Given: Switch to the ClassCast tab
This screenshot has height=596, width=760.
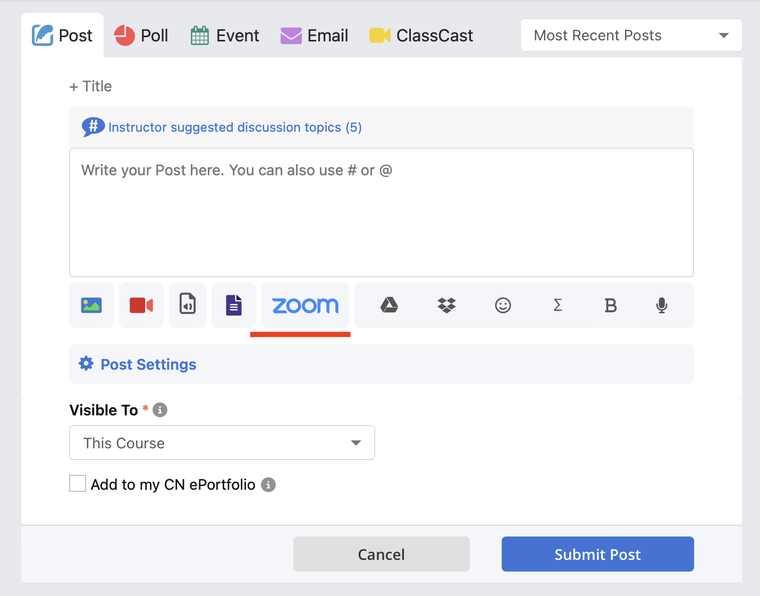Looking at the screenshot, I should [421, 36].
